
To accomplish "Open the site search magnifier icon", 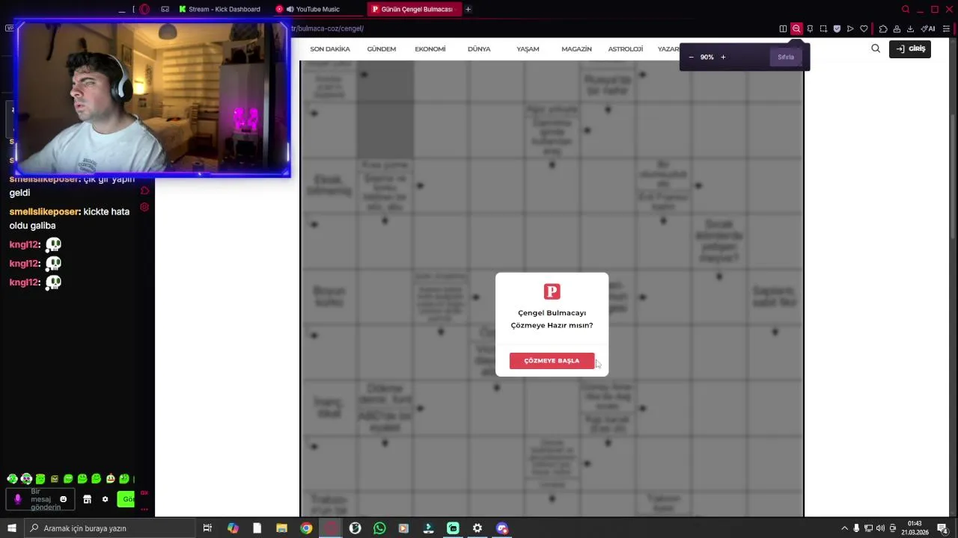I will point(876,49).
